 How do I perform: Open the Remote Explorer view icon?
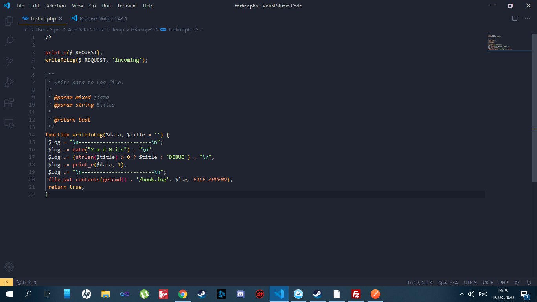click(9, 123)
